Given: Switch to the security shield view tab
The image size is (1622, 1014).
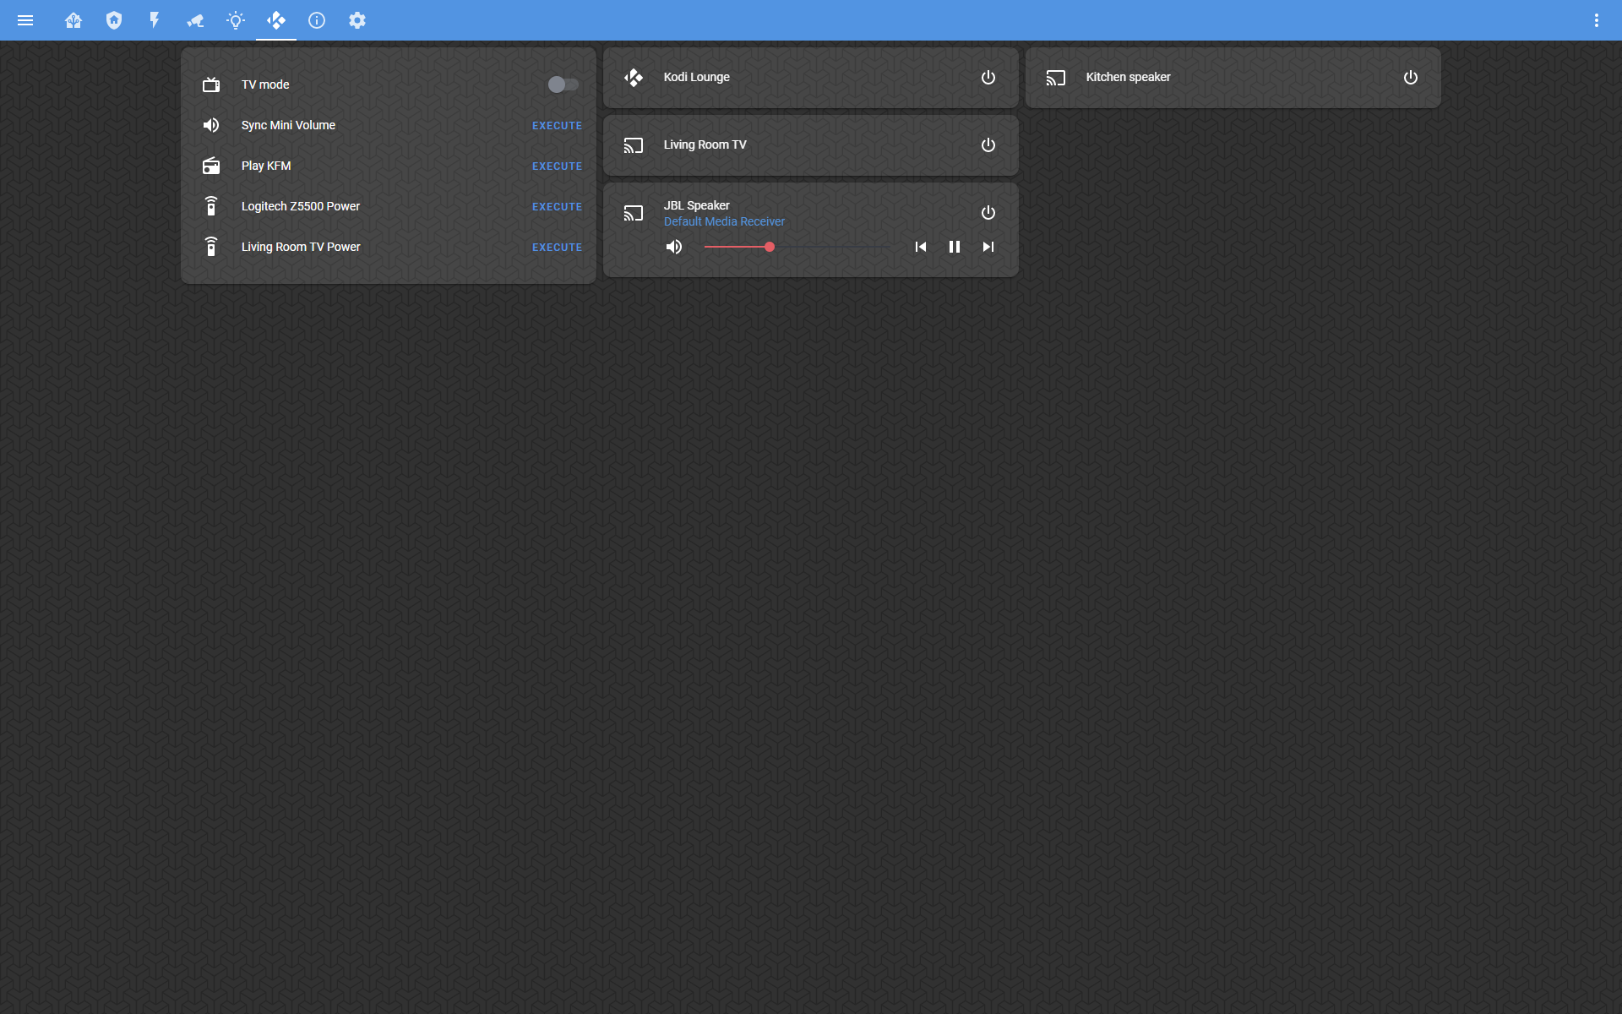Looking at the screenshot, I should pyautogui.click(x=114, y=20).
